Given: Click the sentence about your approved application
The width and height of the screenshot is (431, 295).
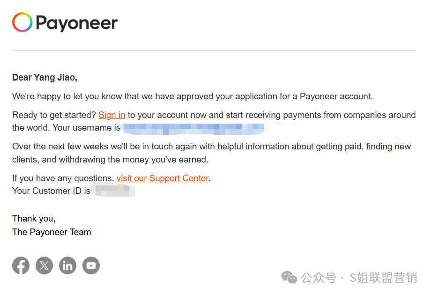Looking at the screenshot, I should pos(193,96).
